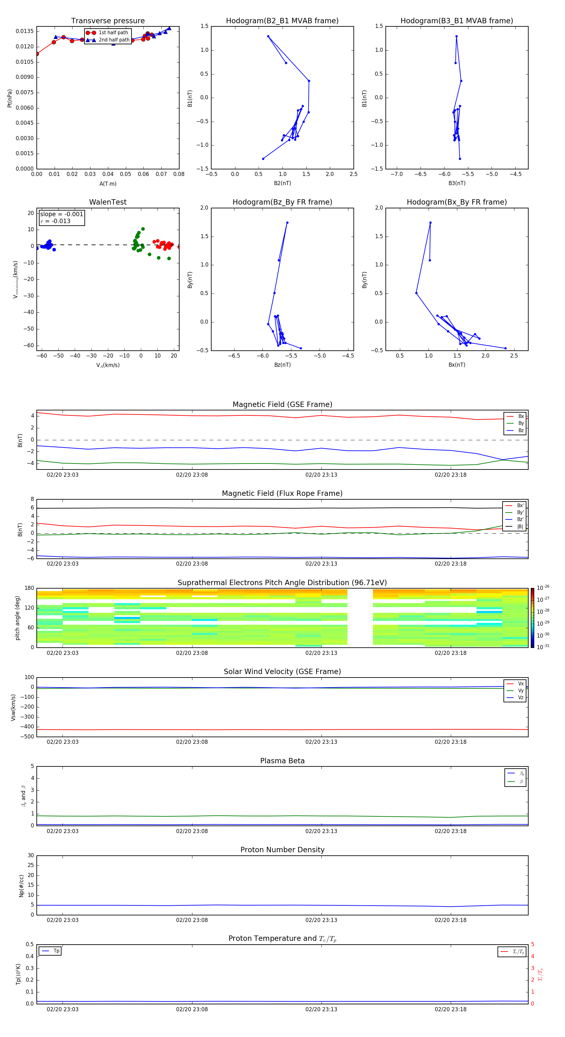Screen dimensions: 565x1037
Task: Click the "WalenTest" plot title
Action: tap(108, 202)
